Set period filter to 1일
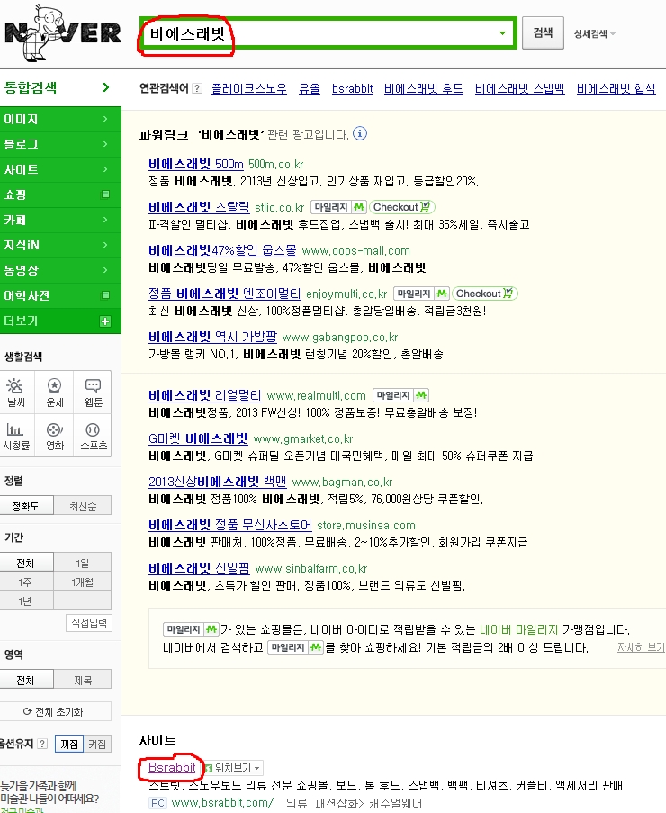The height and width of the screenshot is (813, 666). pos(83,563)
